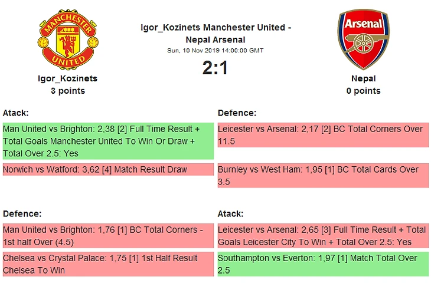431x283 pixels.
Task: Click the match date Sun, 10 Nov 2019
Action: [x=215, y=51]
